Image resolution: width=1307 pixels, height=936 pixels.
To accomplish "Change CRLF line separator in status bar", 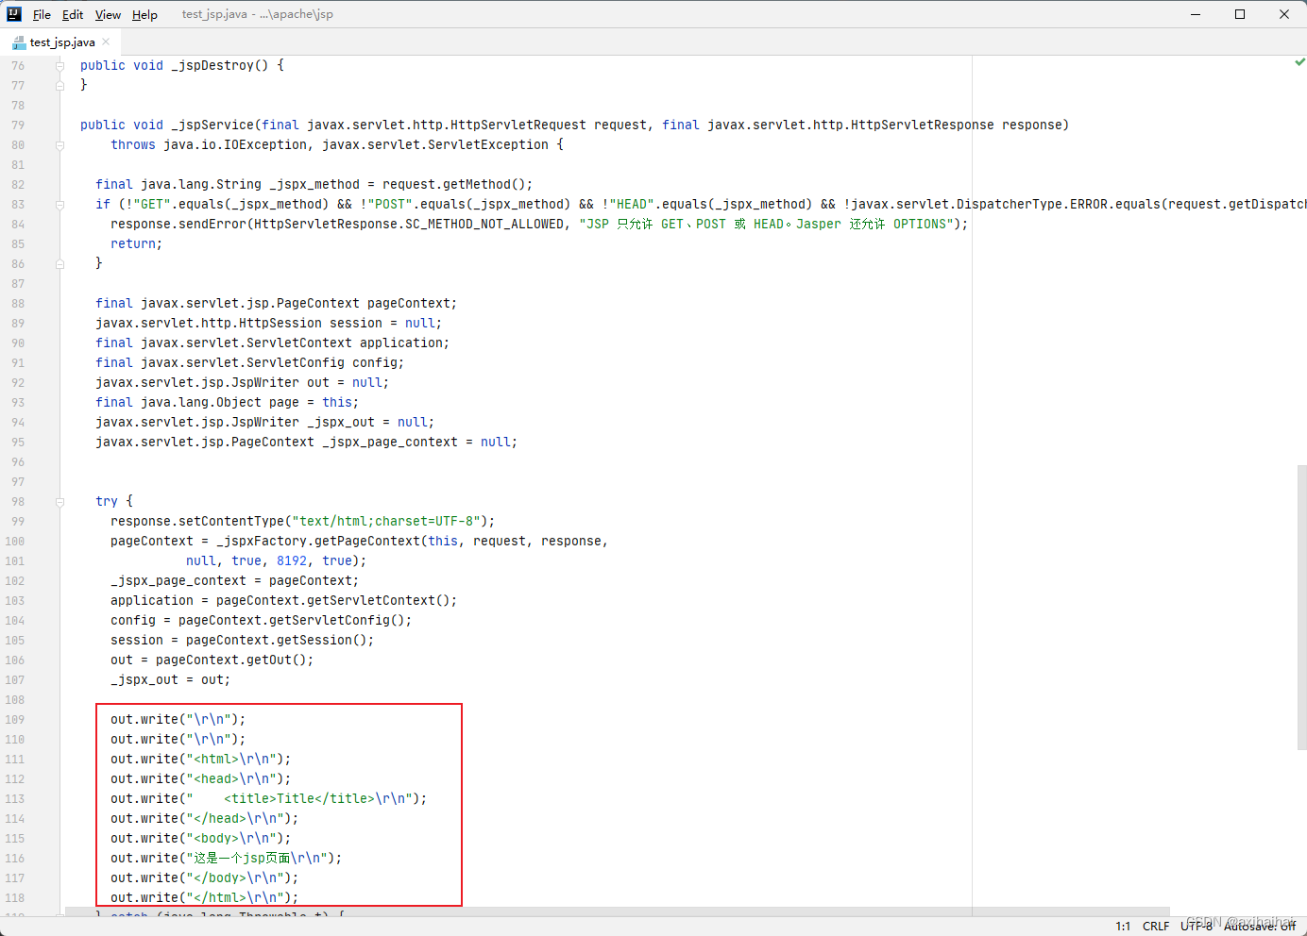I will tap(1156, 927).
